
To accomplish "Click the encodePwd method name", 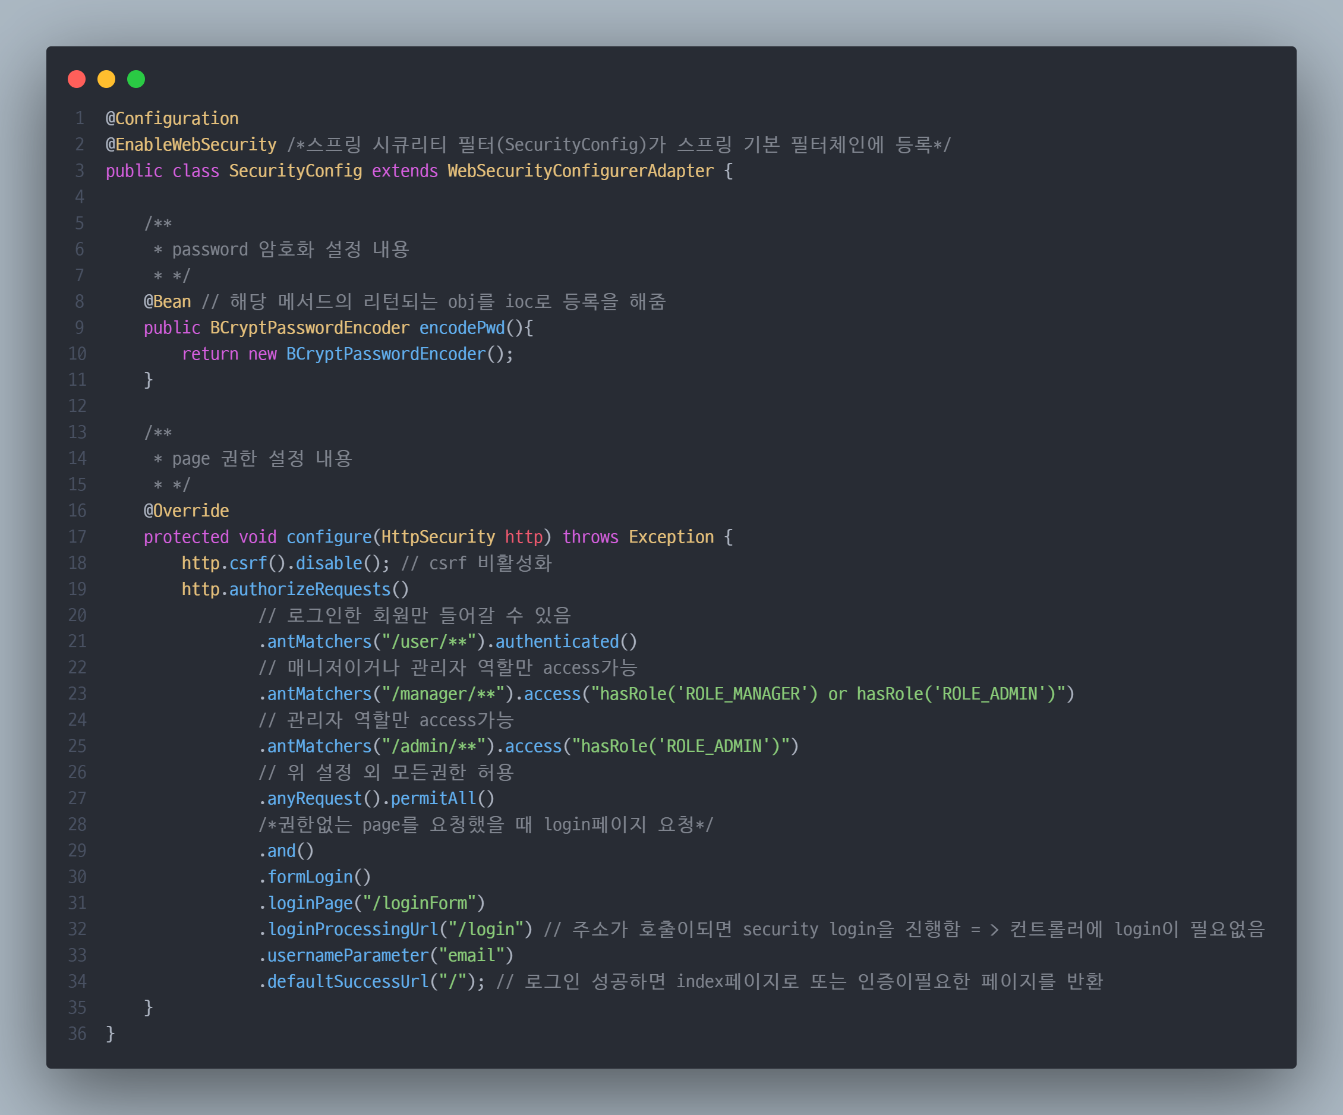I will 462,328.
